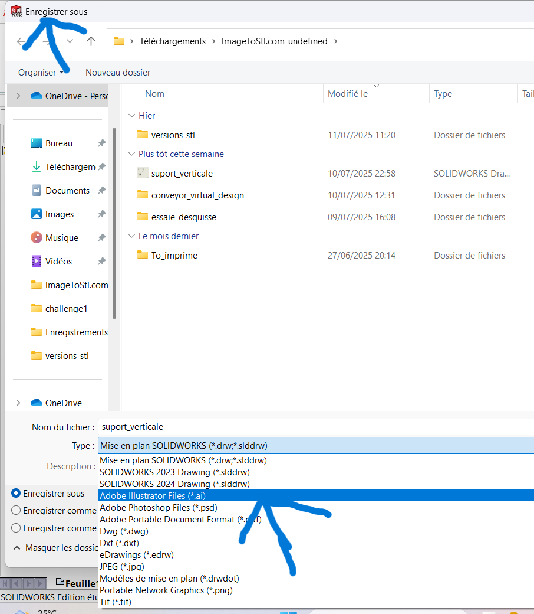
Task: Choose Dxf (*.dxf) option
Action: coord(316,543)
